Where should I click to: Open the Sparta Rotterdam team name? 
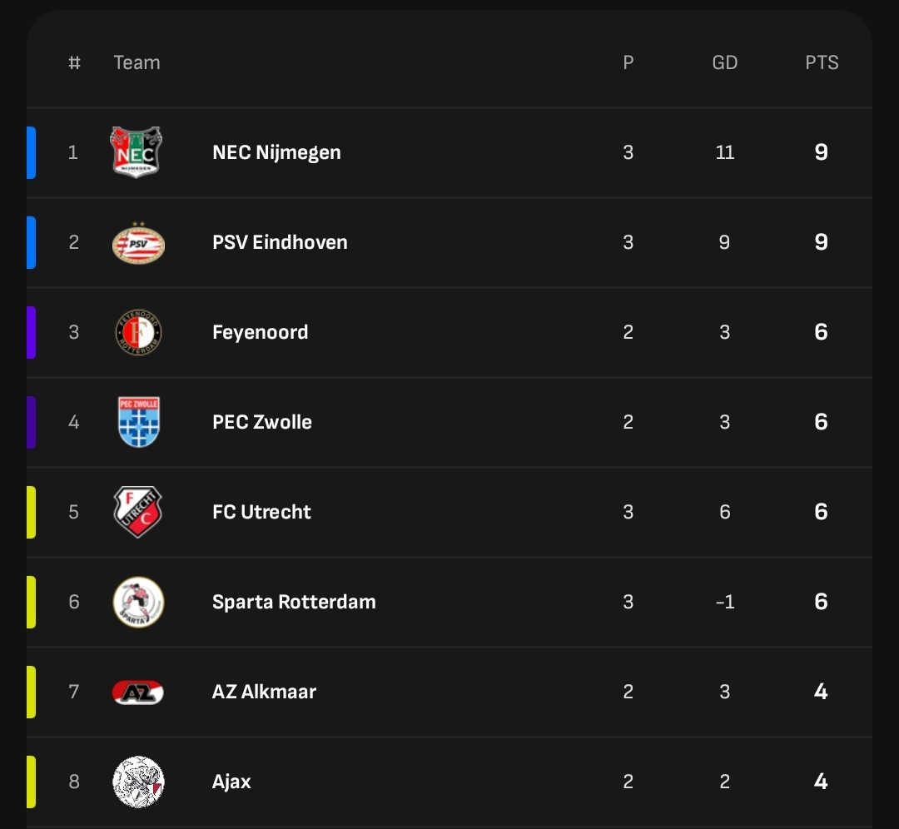point(294,602)
